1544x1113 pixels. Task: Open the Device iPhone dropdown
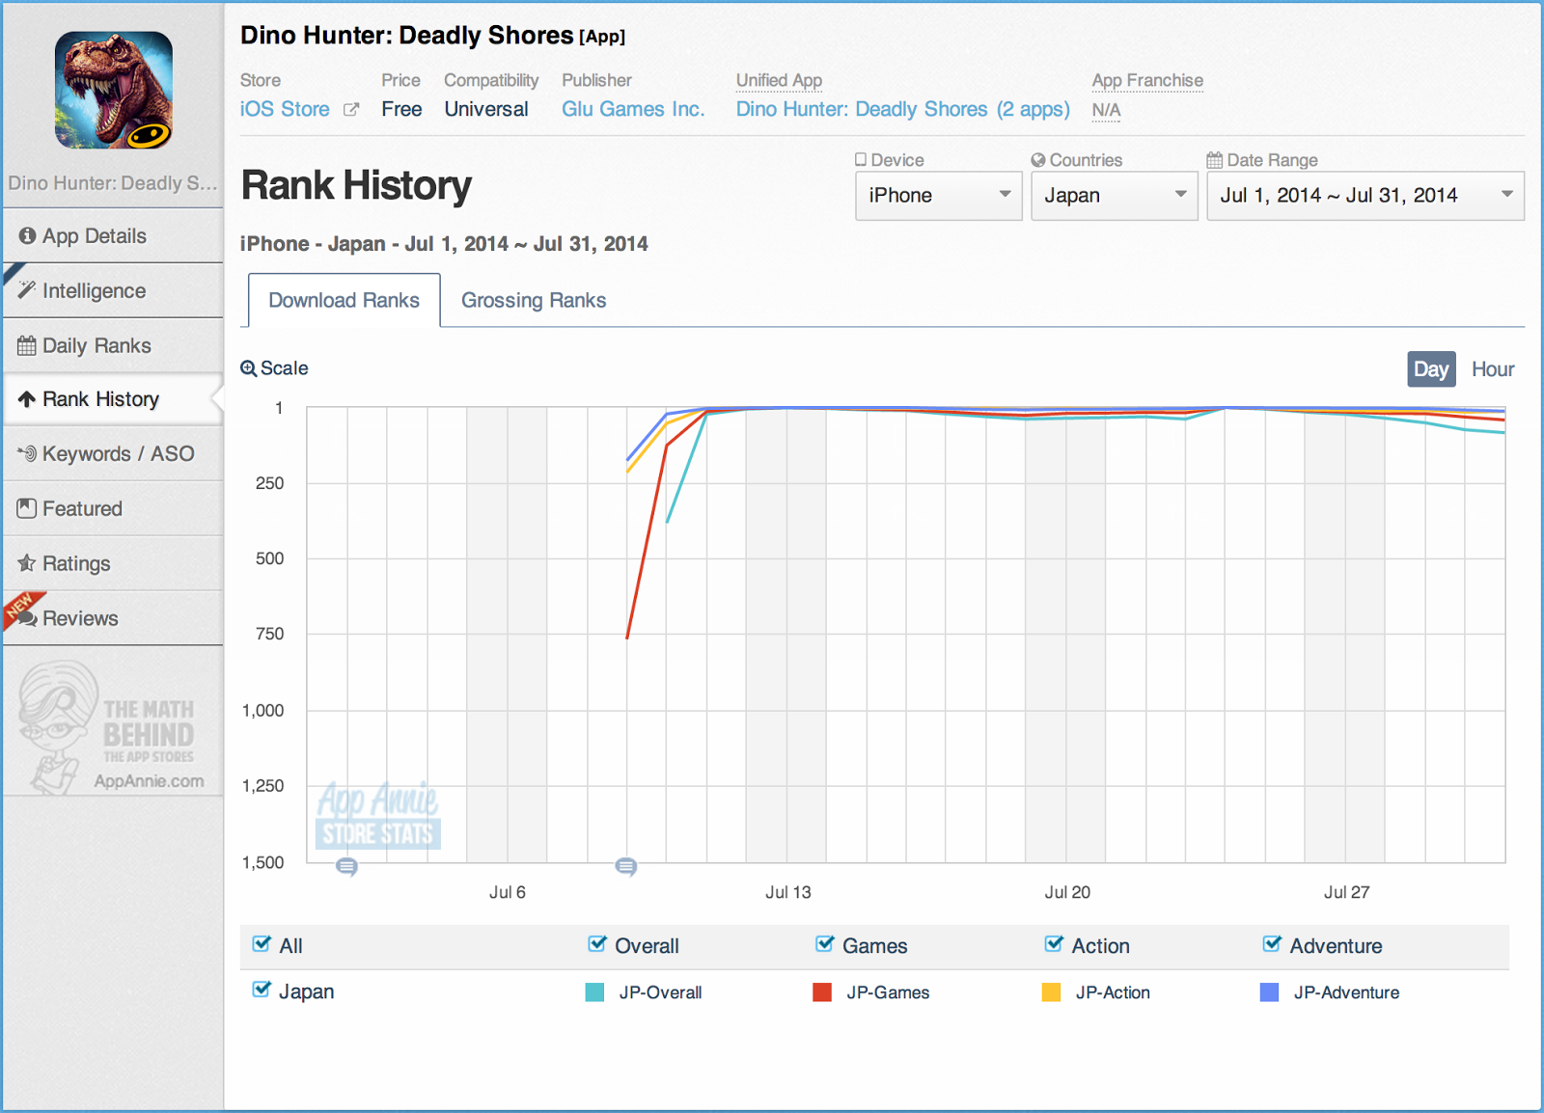coord(938,196)
